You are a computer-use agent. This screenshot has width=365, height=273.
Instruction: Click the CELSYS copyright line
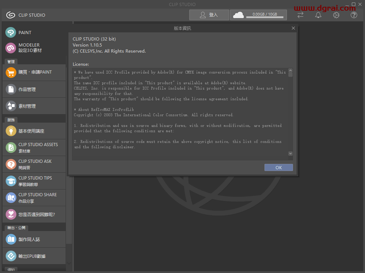[x=109, y=51]
